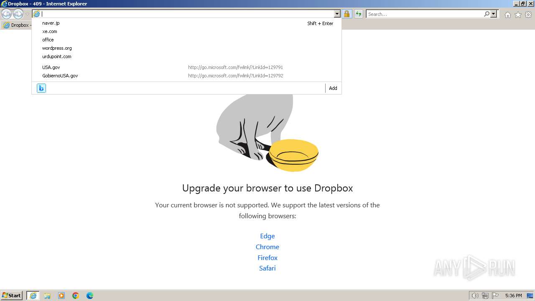Click the browser Back arrow button
This screenshot has width=535, height=301.
point(7,14)
